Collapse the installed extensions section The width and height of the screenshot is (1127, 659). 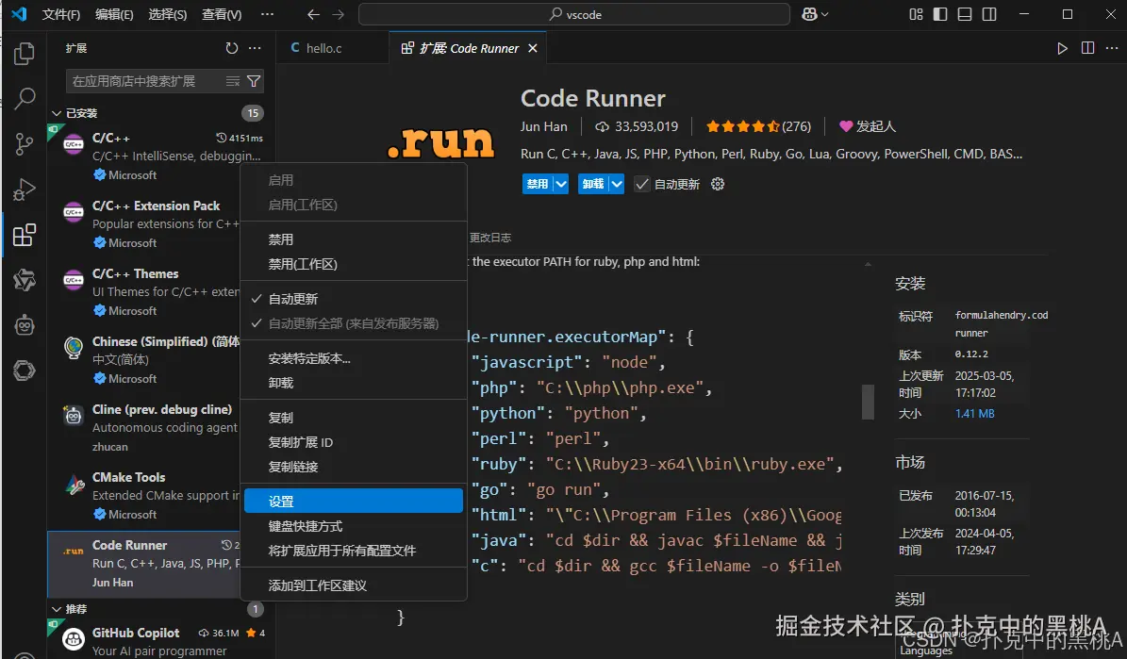tap(57, 113)
